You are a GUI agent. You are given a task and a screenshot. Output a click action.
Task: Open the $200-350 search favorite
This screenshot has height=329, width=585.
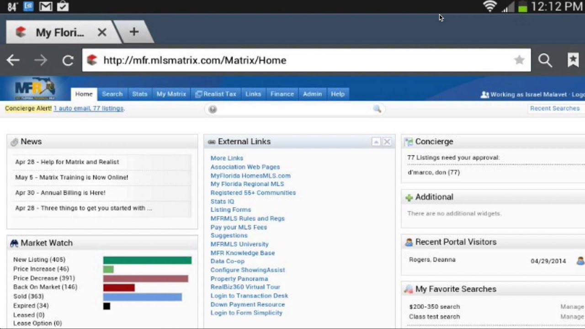click(x=435, y=307)
